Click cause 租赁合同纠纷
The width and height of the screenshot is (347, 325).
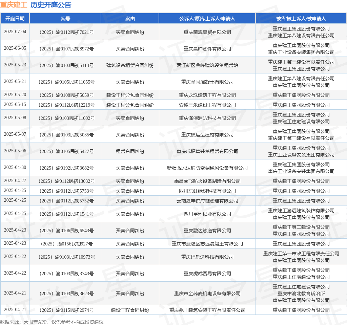130,151
